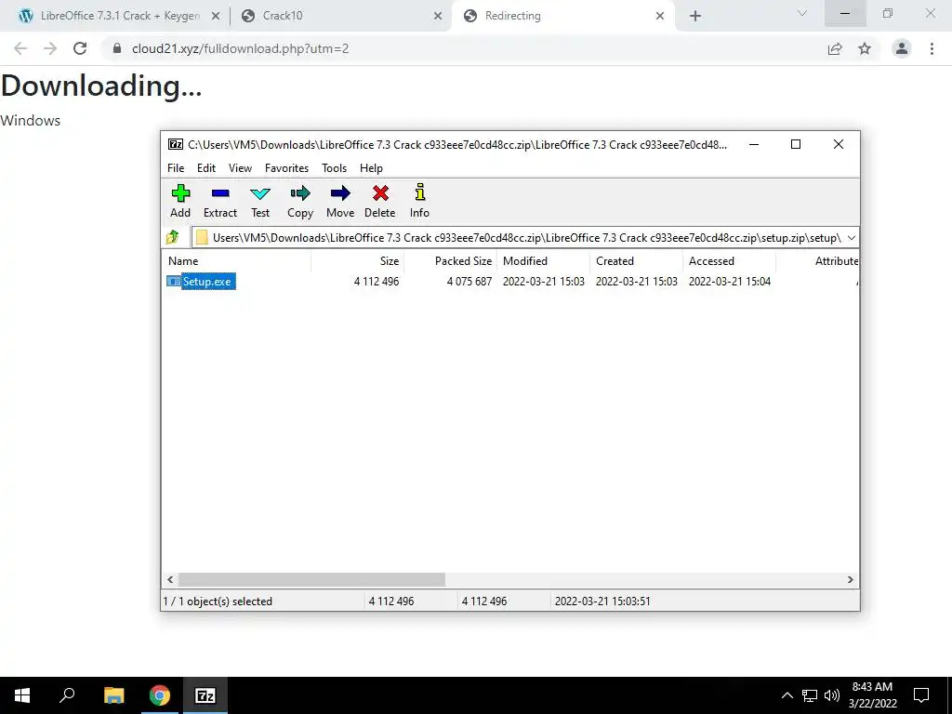
Task: Click '1 / 1 object(s) selected' status
Action: (x=218, y=602)
